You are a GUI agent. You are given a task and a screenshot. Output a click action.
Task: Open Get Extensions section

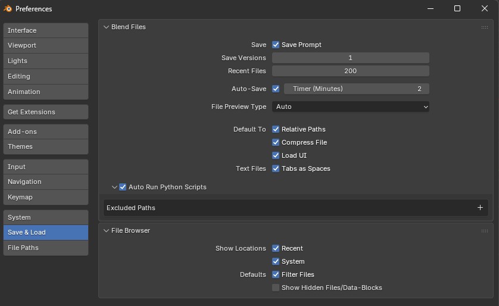click(46, 112)
